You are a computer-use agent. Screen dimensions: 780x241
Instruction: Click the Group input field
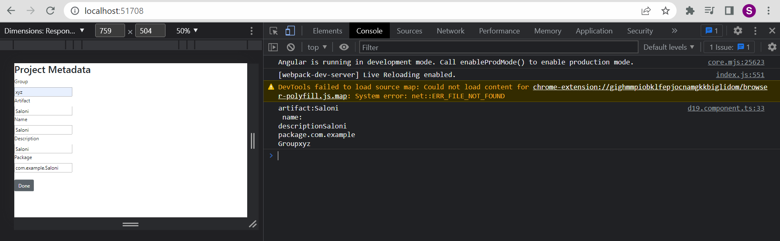[43, 92]
